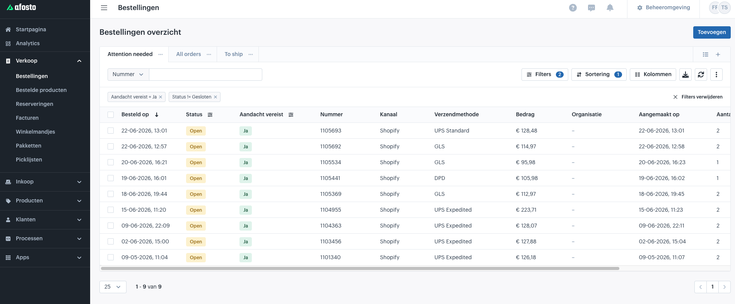The width and height of the screenshot is (735, 304).
Task: Open Beheeromgeving settings
Action: point(664,8)
